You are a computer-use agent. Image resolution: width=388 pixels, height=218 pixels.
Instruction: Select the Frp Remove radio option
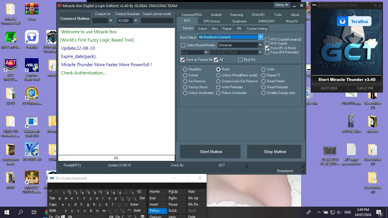(185, 81)
